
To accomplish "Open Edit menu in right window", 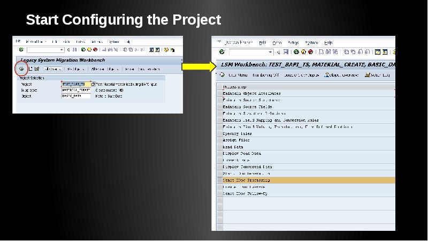I will 262,43.
